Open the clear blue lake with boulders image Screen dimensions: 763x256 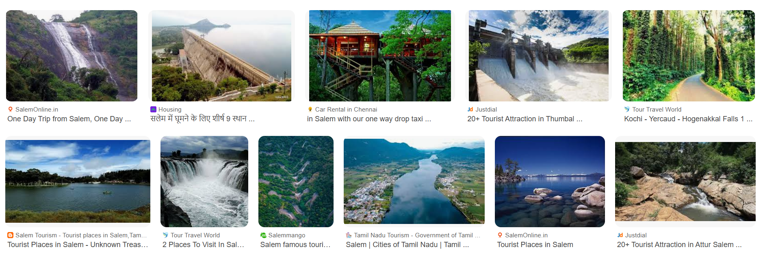coord(550,181)
